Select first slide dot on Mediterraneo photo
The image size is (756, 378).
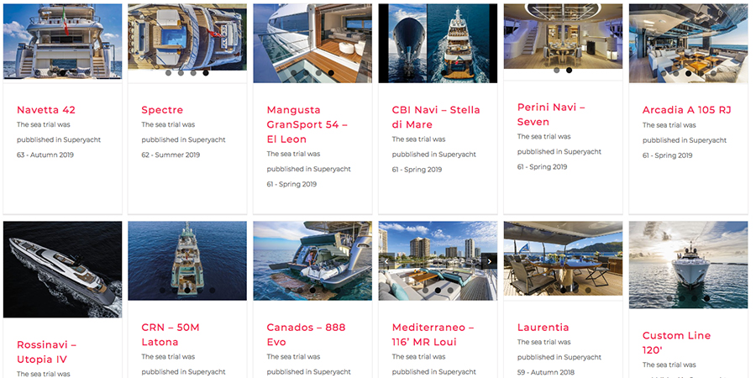pos(425,291)
